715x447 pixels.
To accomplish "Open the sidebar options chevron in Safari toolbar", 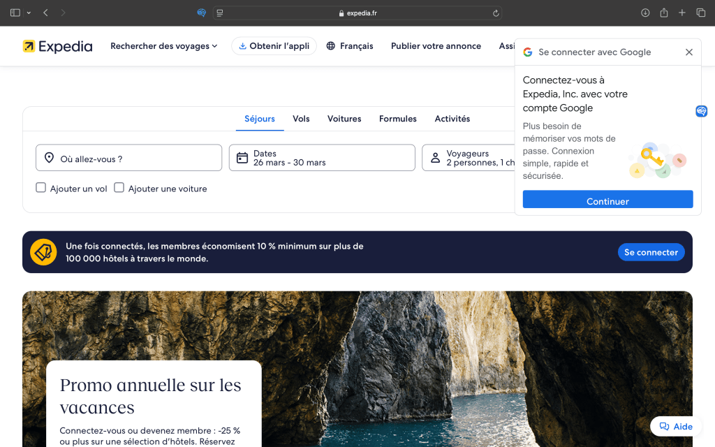I will [29, 13].
